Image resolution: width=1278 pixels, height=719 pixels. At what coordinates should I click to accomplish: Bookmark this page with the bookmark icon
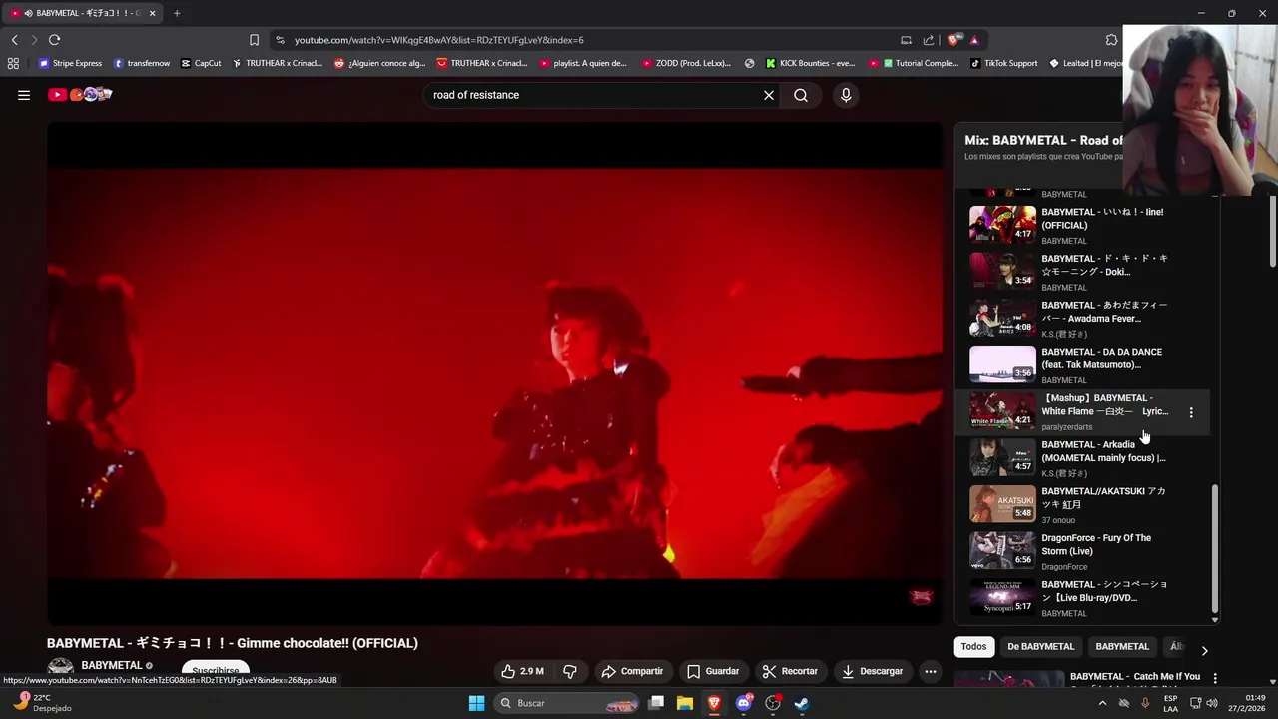click(254, 40)
